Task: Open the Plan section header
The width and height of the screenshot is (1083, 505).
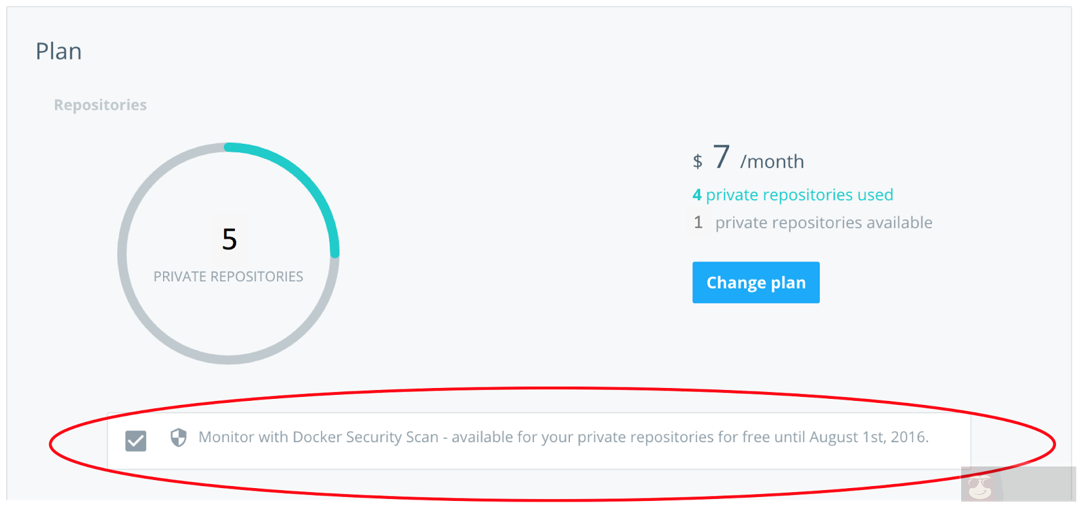Action: point(59,51)
